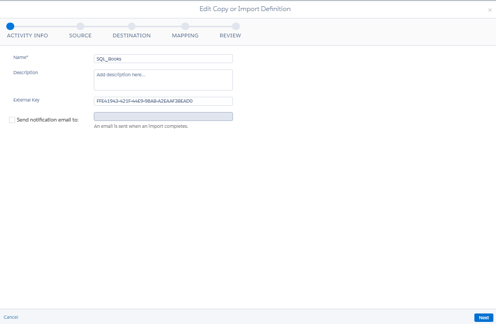Viewport: 496px width, 324px height.
Task: Enable the Send notification email checkbox
Action: coord(12,120)
